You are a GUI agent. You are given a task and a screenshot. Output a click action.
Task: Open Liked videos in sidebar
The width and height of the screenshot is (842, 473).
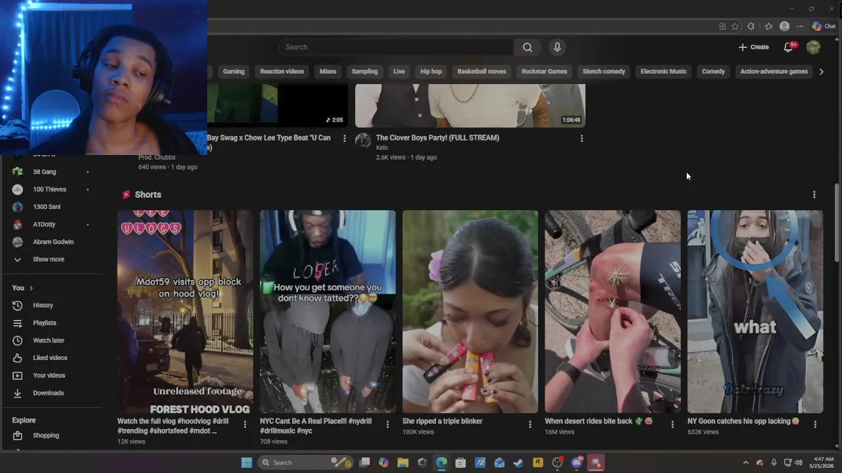tap(51, 358)
